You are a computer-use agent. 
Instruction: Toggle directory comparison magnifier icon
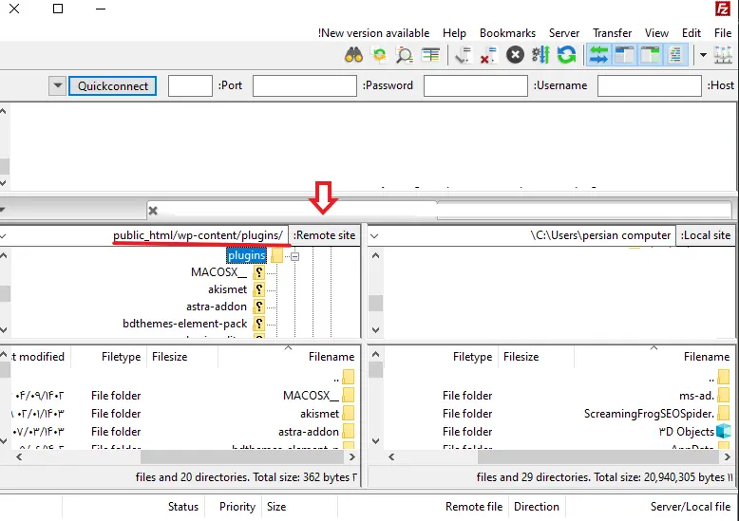(x=405, y=55)
